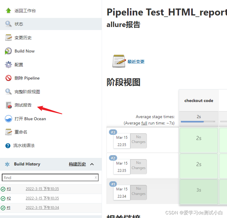Click the red delete Pipeline icon
The width and height of the screenshot is (227, 218).
pyautogui.click(x=8, y=78)
